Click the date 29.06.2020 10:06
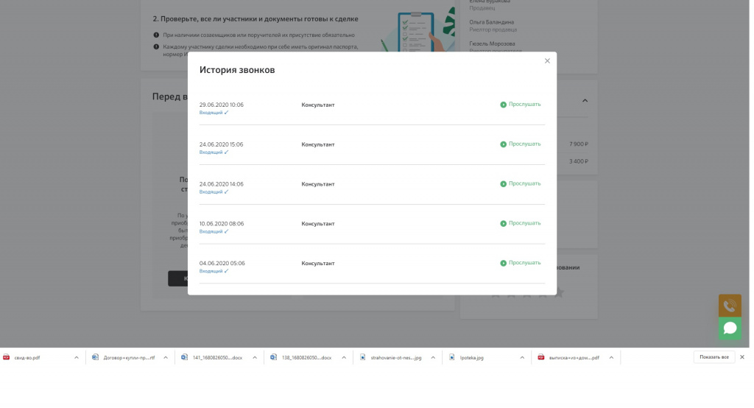This screenshot has height=408, width=754. (221, 105)
